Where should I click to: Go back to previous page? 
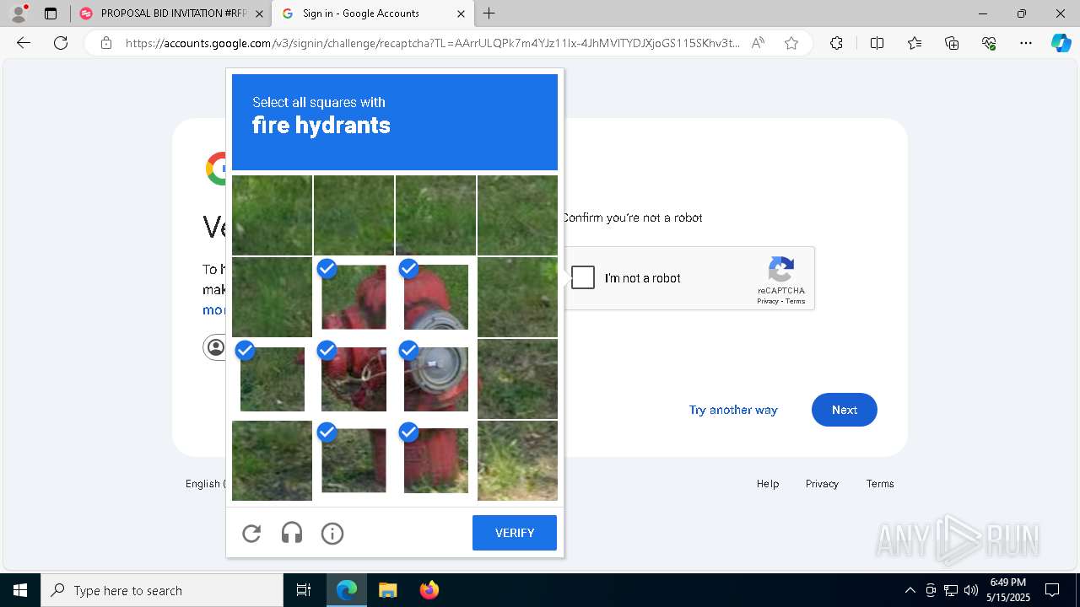click(24, 43)
